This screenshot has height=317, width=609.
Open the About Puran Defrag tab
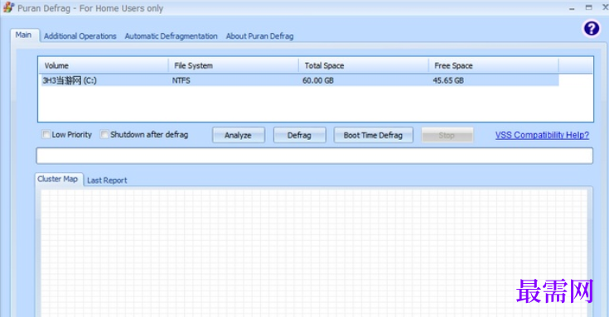coord(259,36)
